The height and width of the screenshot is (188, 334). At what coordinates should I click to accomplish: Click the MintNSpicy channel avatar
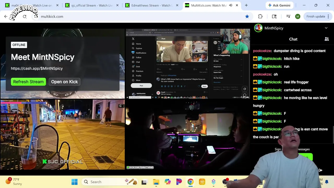[258, 28]
